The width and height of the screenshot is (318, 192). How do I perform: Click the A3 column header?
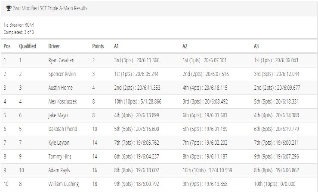[x=256, y=46]
